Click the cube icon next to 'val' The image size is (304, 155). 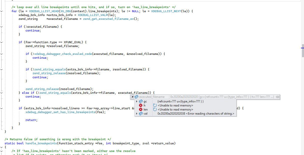(x=141, y=114)
